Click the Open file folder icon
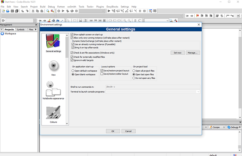This screenshot has height=156, width=242. [8, 11]
